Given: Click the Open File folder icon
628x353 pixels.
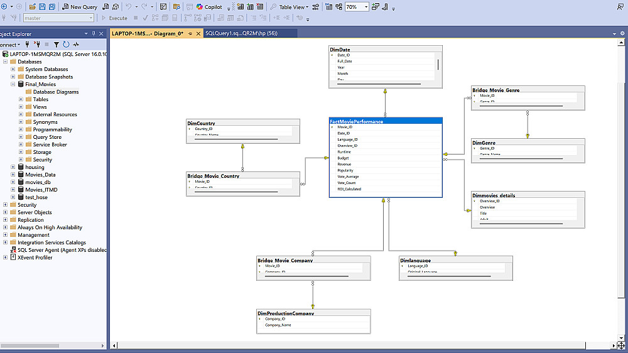Looking at the screenshot, I should click(33, 7).
